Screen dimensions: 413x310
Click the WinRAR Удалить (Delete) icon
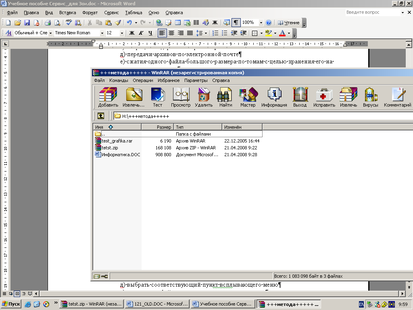pyautogui.click(x=204, y=97)
